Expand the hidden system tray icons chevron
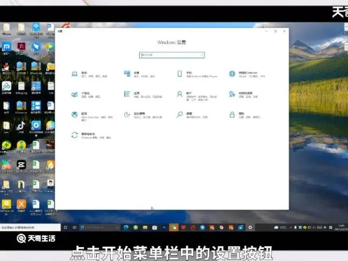The height and width of the screenshot is (261, 348). [291, 227]
